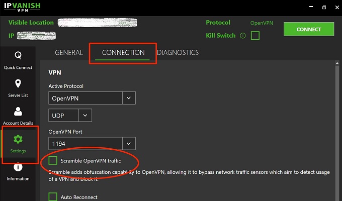This screenshot has width=342, height=201.
Task: Open Quick Connect magnifier icon
Action: point(18,55)
